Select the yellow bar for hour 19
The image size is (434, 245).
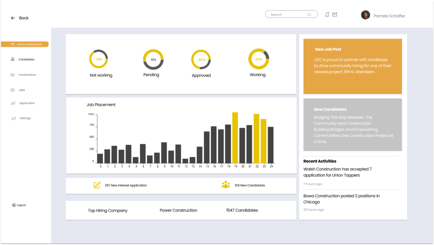235,138
